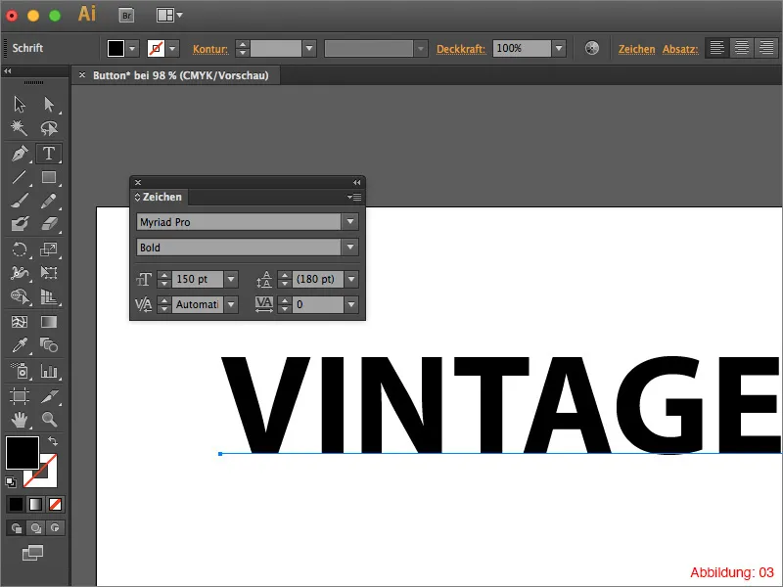
Task: Open the Deckkraft 100% opacity dropdown
Action: coord(559,48)
